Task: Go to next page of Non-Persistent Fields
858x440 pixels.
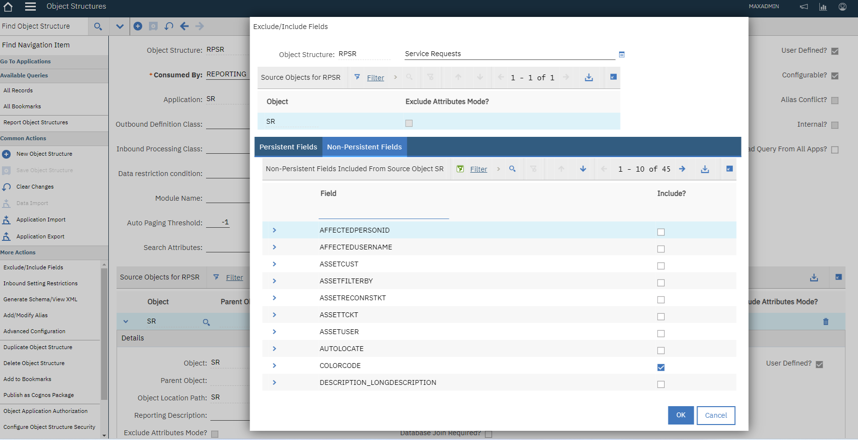Action: pos(682,169)
